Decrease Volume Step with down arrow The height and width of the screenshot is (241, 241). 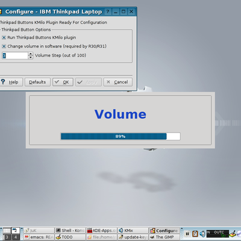coord(31,57)
